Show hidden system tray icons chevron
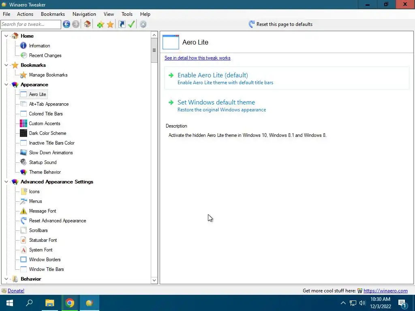Viewport: 415px width, 311px height. (343, 303)
